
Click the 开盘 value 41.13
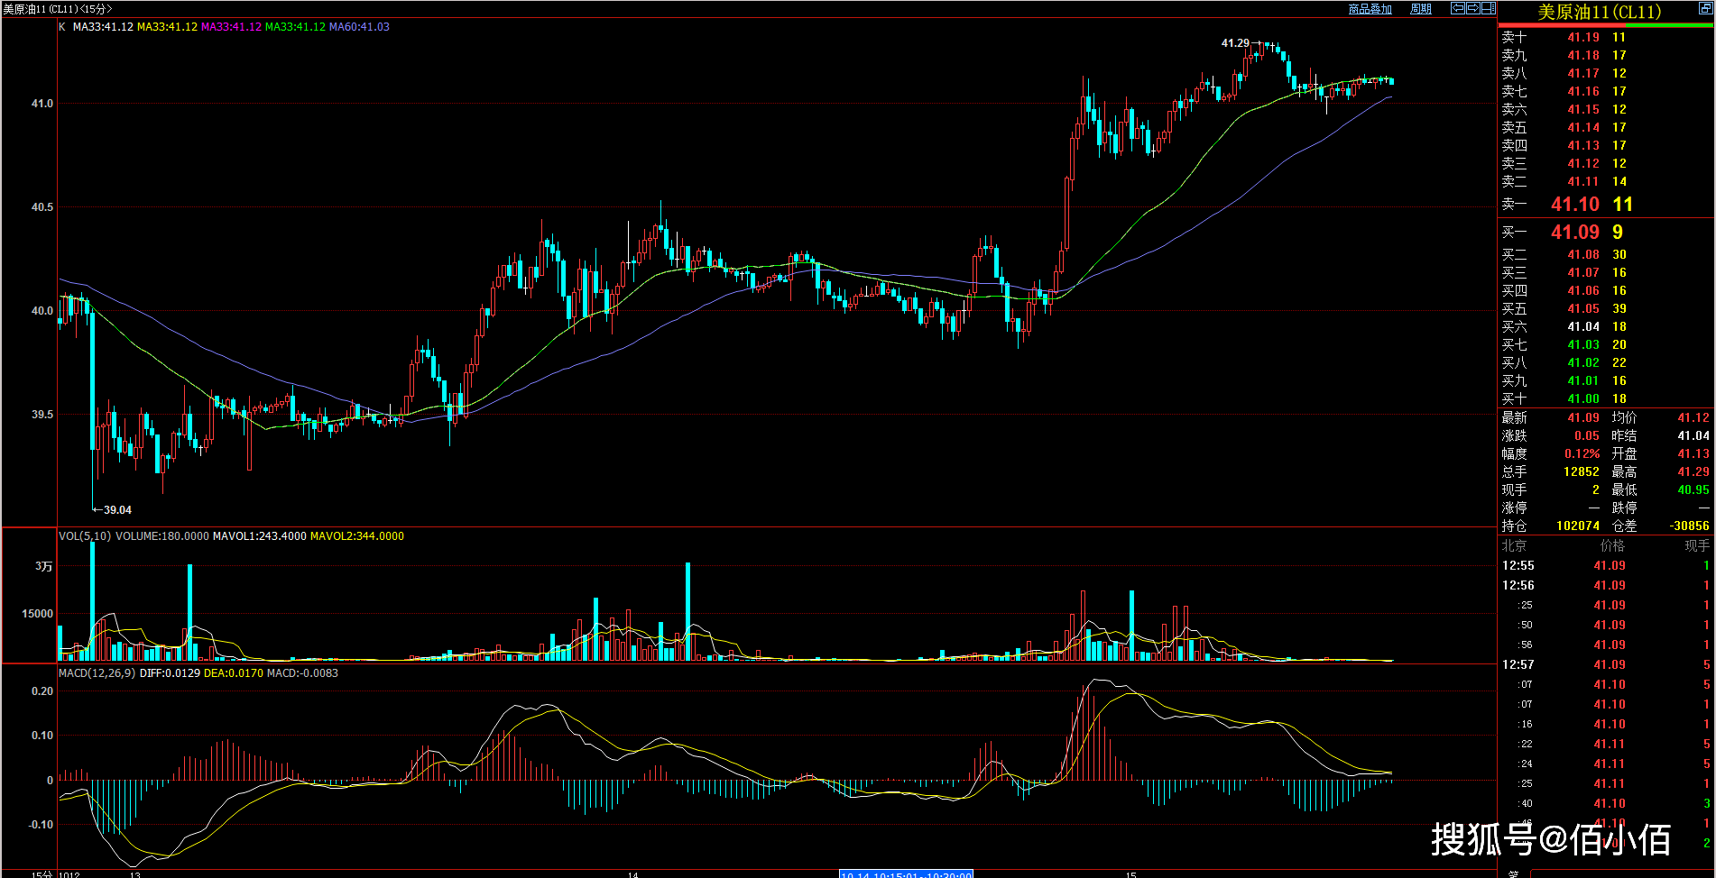[1693, 453]
